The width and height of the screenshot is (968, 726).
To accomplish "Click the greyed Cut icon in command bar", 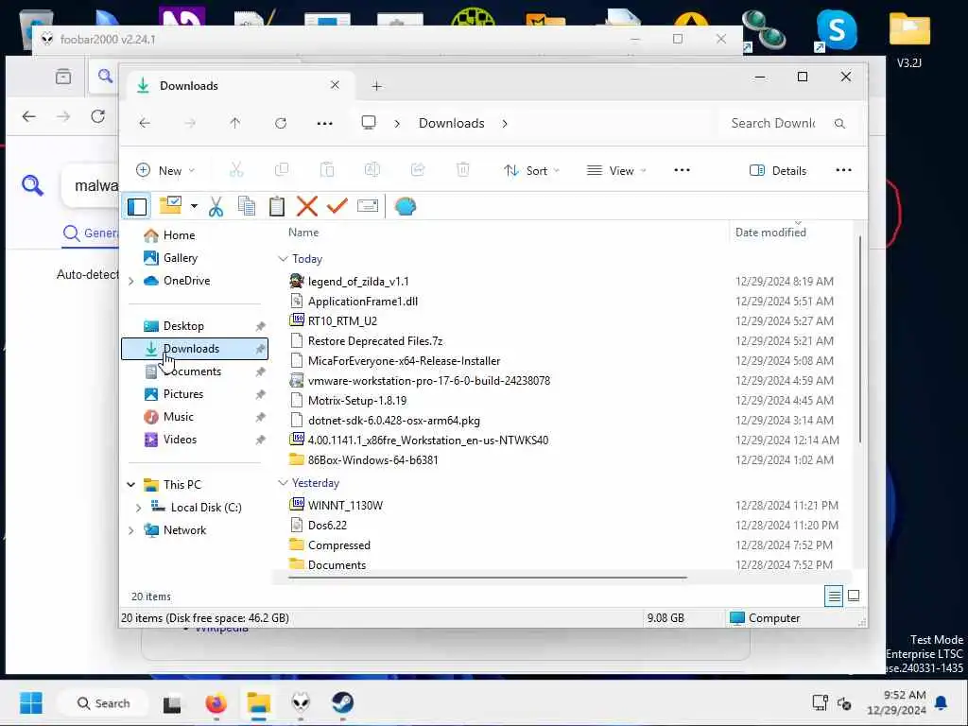I will [x=235, y=170].
